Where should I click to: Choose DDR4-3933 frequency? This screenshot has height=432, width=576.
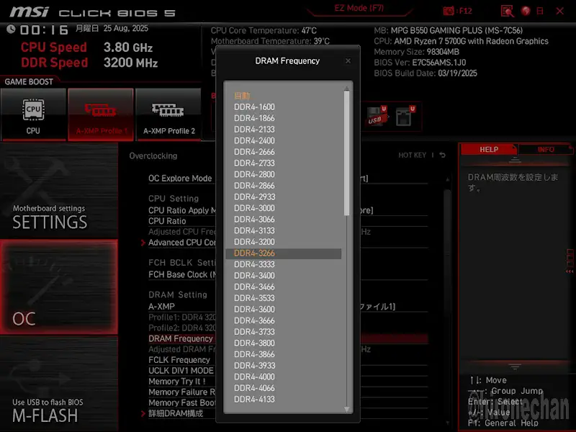(254, 366)
